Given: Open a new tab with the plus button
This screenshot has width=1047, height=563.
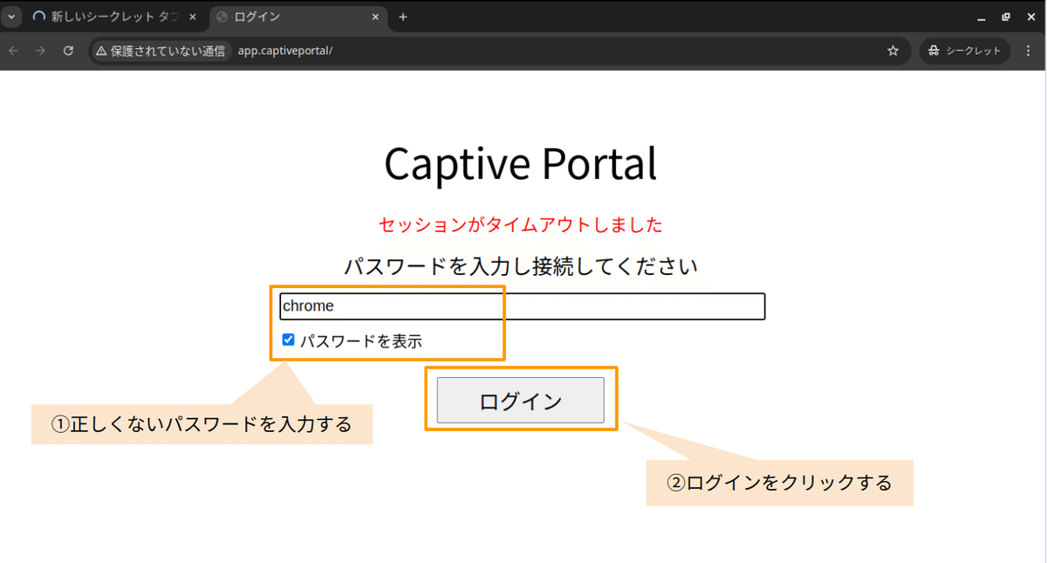Looking at the screenshot, I should [402, 17].
